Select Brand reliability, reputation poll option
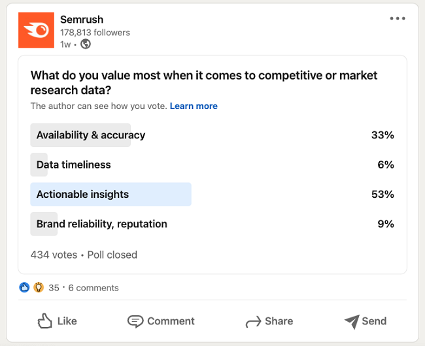 click(102, 224)
